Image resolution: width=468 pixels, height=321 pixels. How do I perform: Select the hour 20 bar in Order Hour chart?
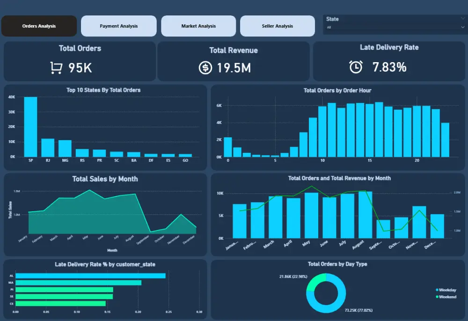pyautogui.click(x=417, y=131)
